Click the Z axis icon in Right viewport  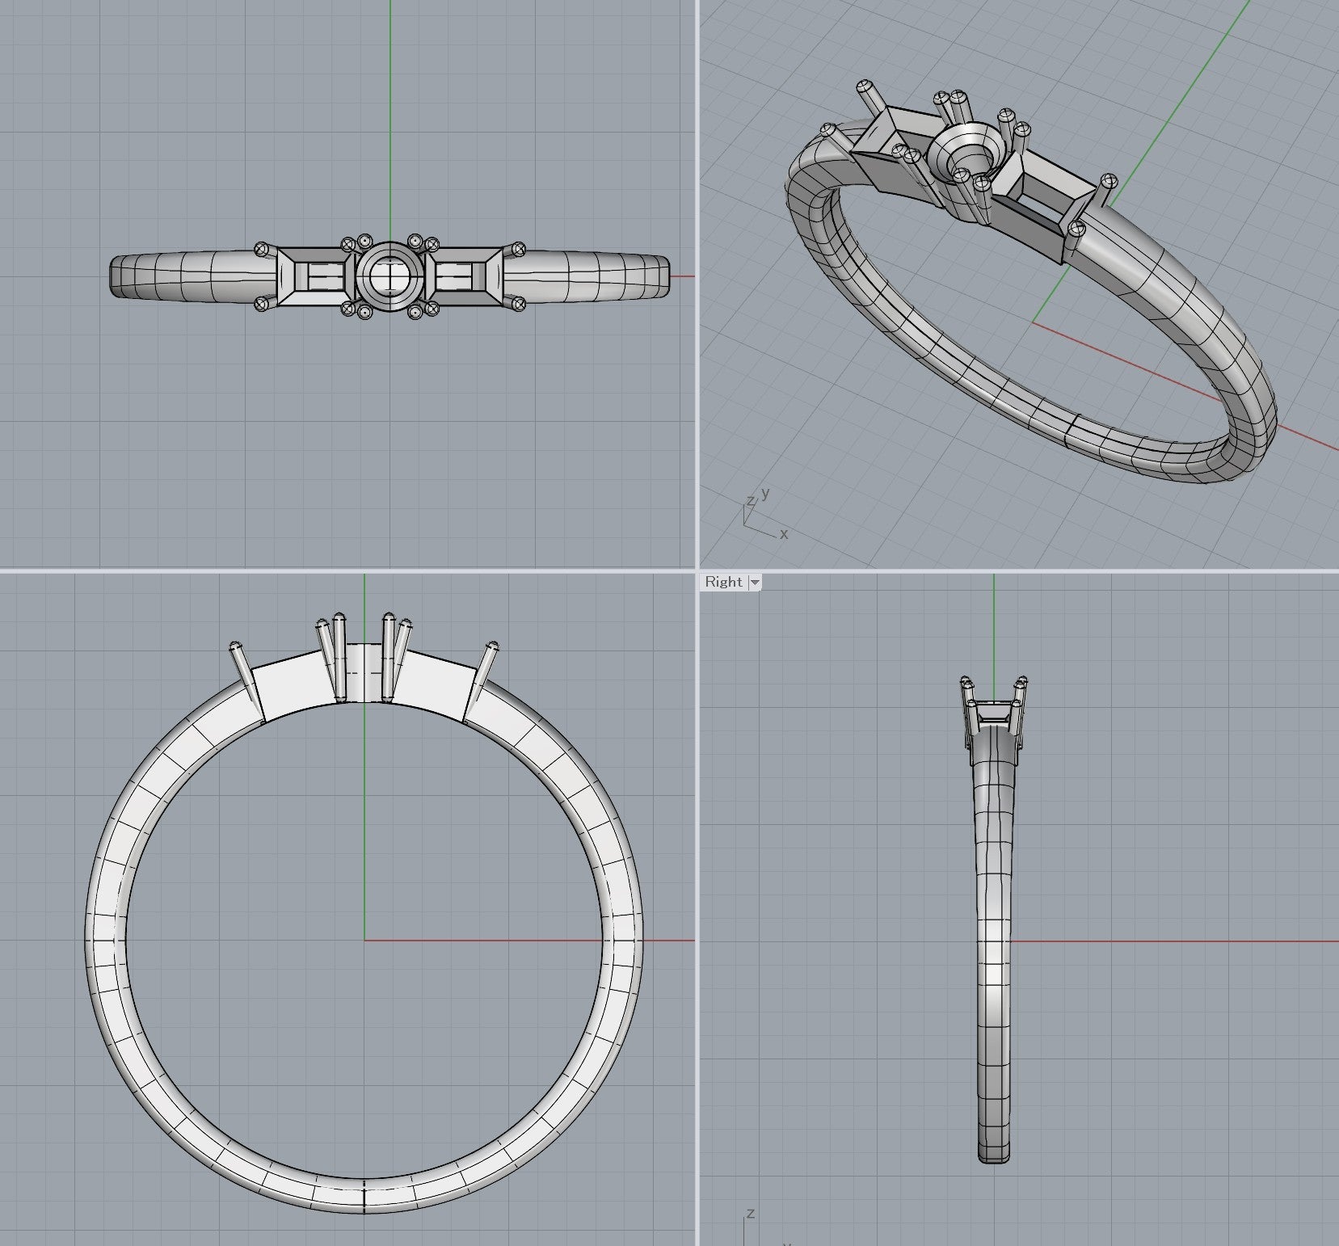click(748, 1222)
